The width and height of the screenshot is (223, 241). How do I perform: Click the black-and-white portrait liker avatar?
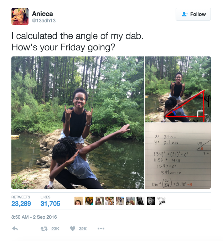140,201
